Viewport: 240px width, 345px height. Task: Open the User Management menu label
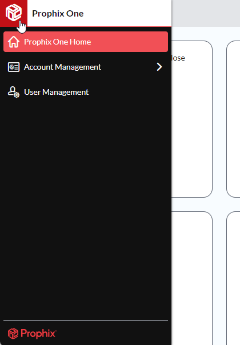pyautogui.click(x=57, y=92)
